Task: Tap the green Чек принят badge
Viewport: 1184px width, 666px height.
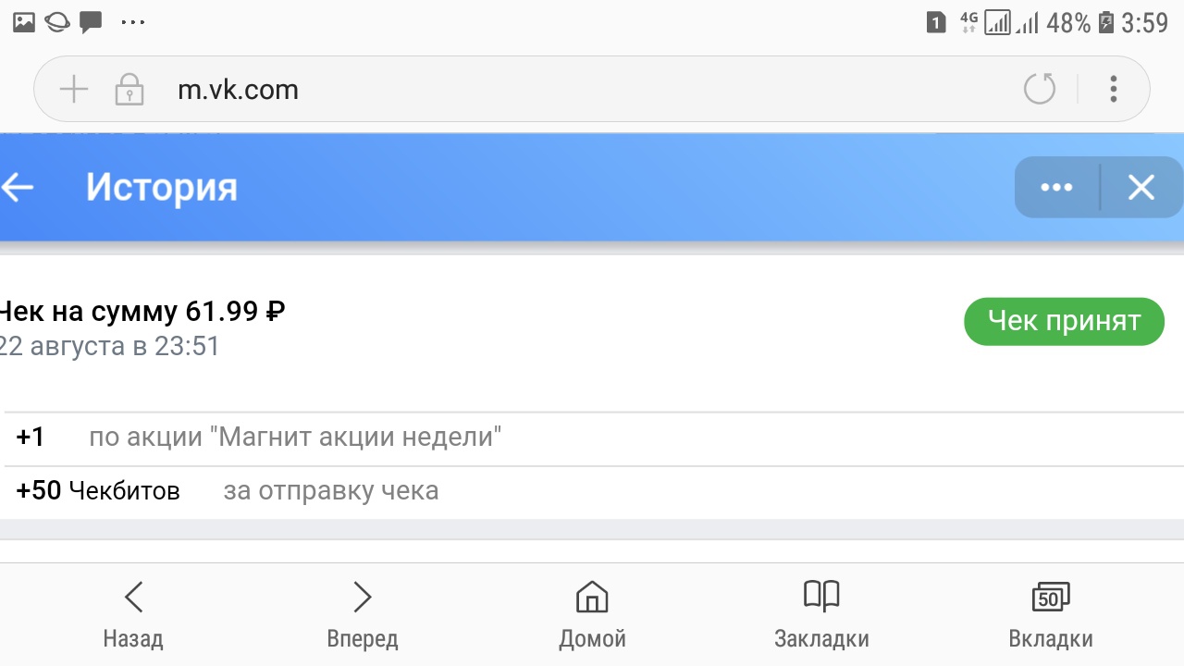Action: point(1064,322)
